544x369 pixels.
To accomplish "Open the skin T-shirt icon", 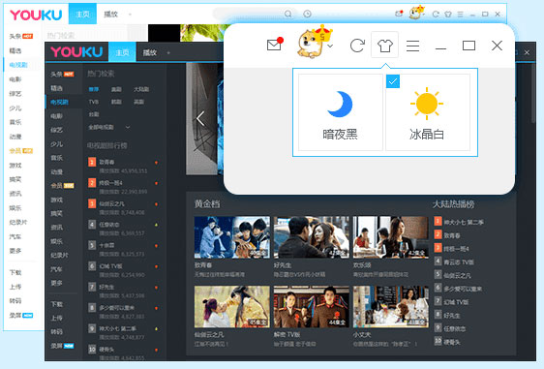I will 384,46.
